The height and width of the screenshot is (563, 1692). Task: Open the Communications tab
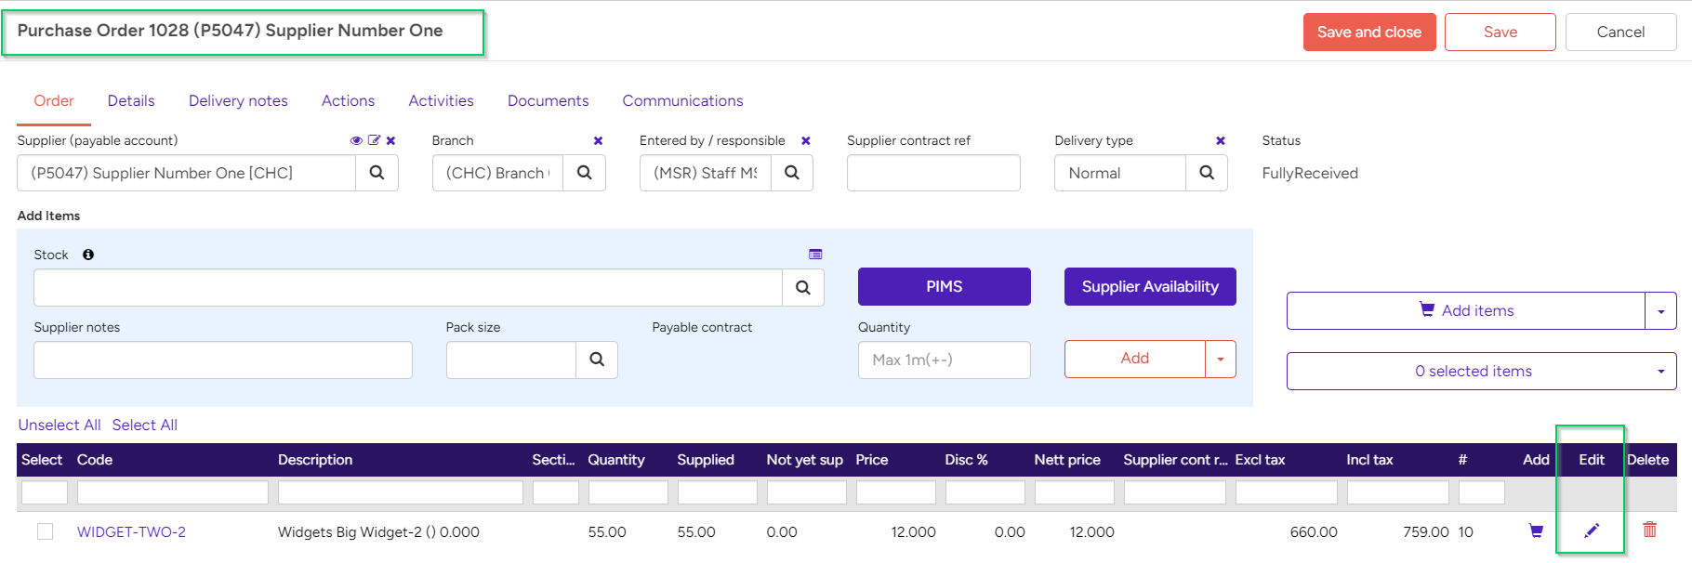click(x=682, y=100)
